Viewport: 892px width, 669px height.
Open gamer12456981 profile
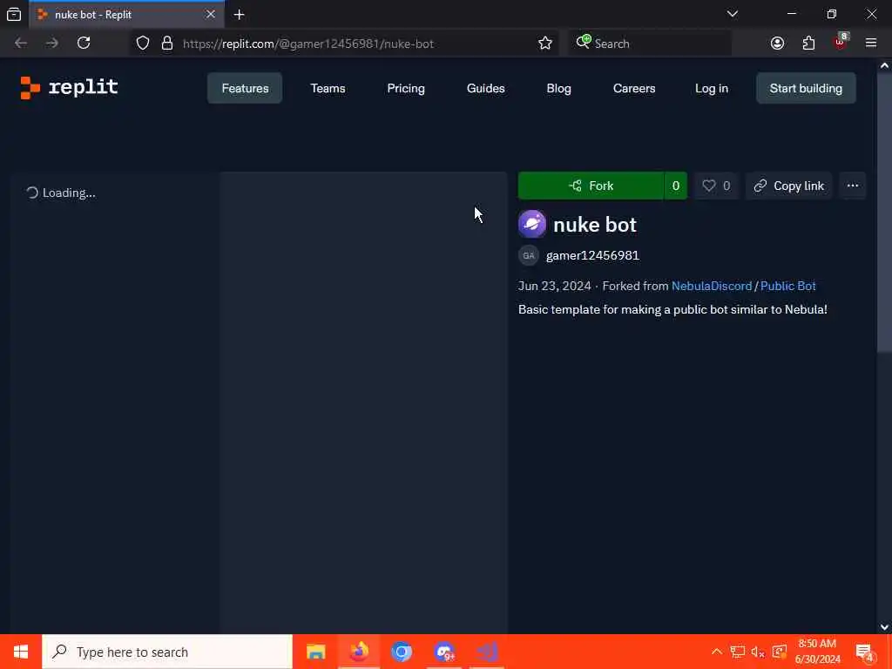tap(592, 255)
